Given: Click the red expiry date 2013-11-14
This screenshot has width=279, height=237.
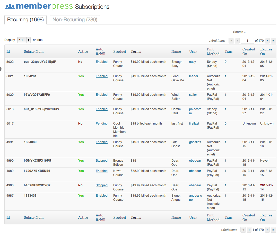Looking at the screenshot, I should (267, 187).
